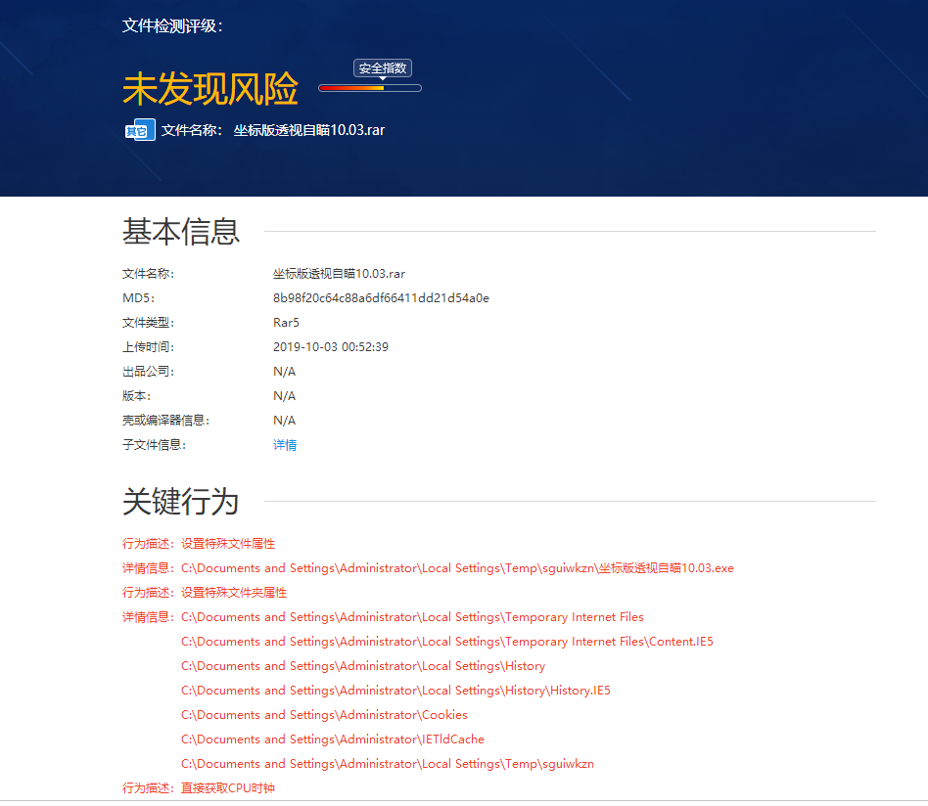The width and height of the screenshot is (928, 806).
Task: Click the 壳或编译器信息 field label
Action: point(165,421)
